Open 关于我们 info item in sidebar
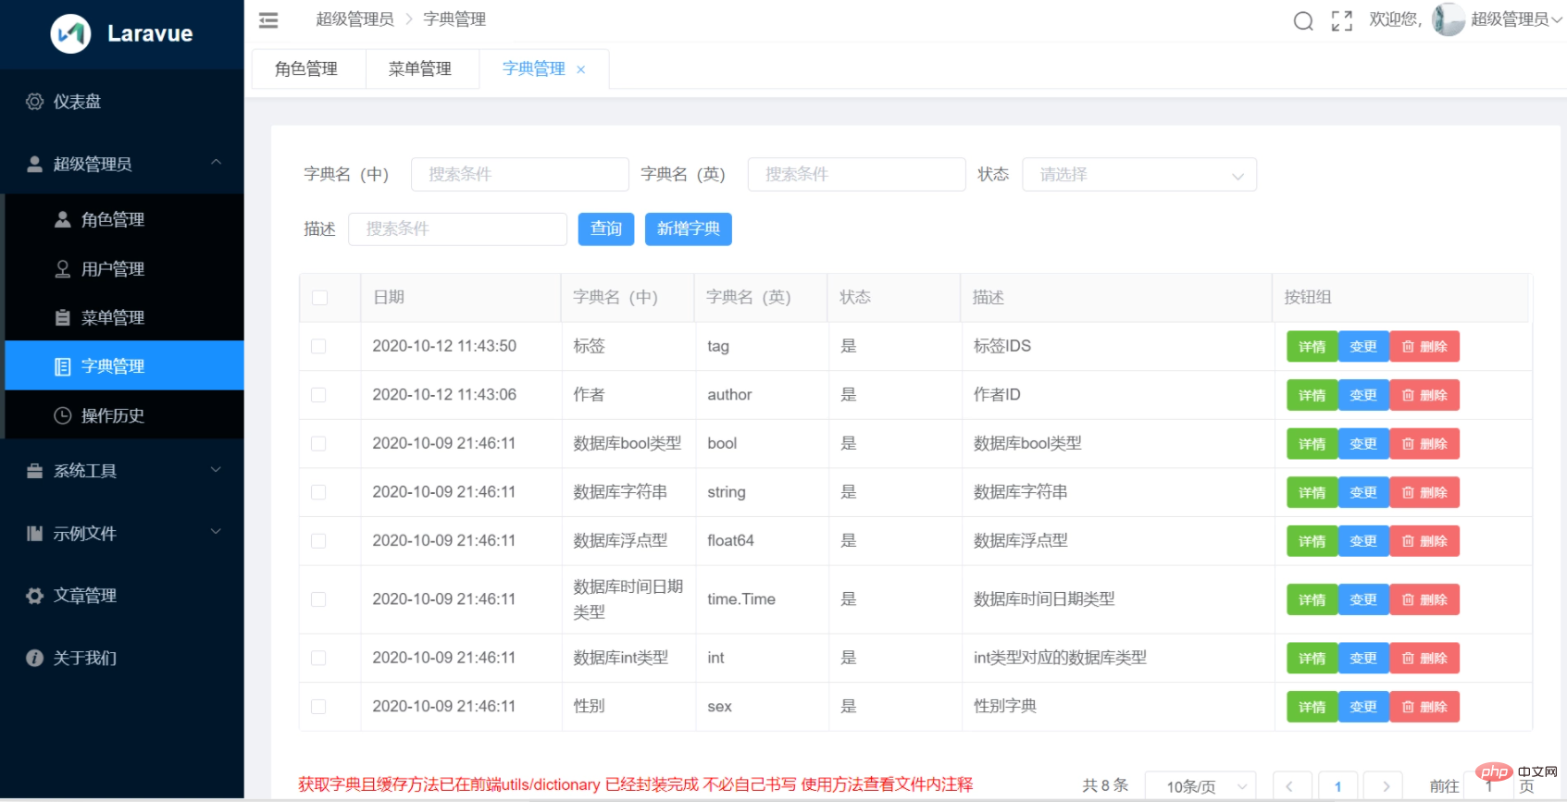Image resolution: width=1567 pixels, height=802 pixels. (x=84, y=658)
